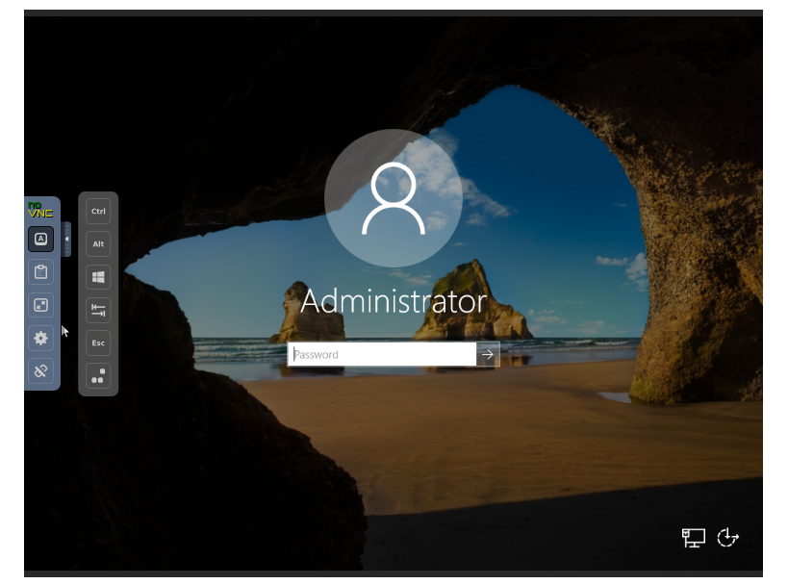This screenshot has height=584, width=788.
Task: Collapse the noVNC control bar handle
Action: (x=66, y=239)
